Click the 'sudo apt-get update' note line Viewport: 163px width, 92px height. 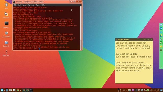pyautogui.click(x=127, y=54)
